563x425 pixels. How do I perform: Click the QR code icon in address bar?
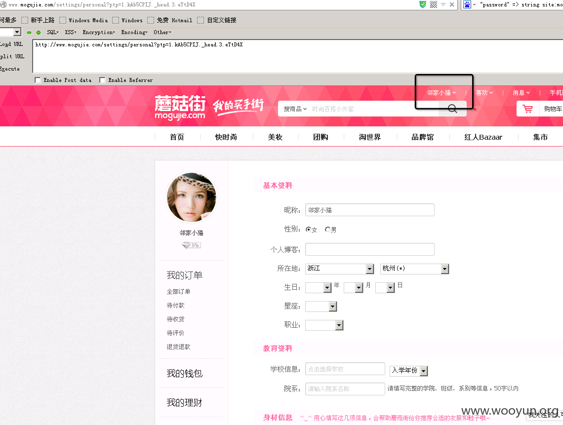[x=434, y=4]
